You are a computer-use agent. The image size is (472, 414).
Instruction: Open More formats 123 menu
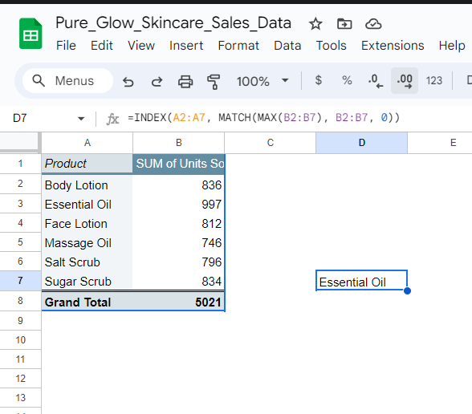tap(433, 80)
